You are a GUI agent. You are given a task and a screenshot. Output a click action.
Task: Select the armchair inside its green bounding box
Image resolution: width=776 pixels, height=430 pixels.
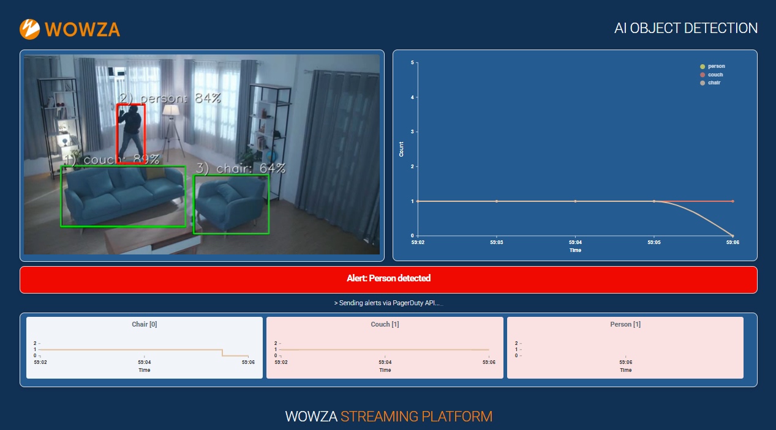click(x=231, y=204)
